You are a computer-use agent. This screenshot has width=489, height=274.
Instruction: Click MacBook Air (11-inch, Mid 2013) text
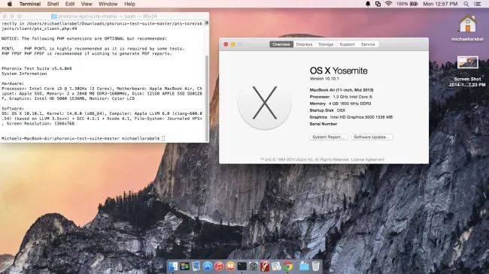pyautogui.click(x=342, y=90)
